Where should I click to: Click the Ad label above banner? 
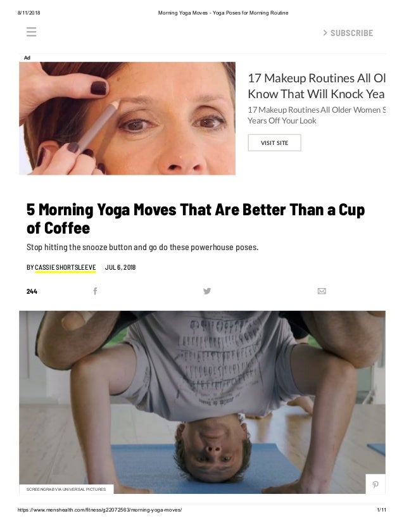click(27, 58)
